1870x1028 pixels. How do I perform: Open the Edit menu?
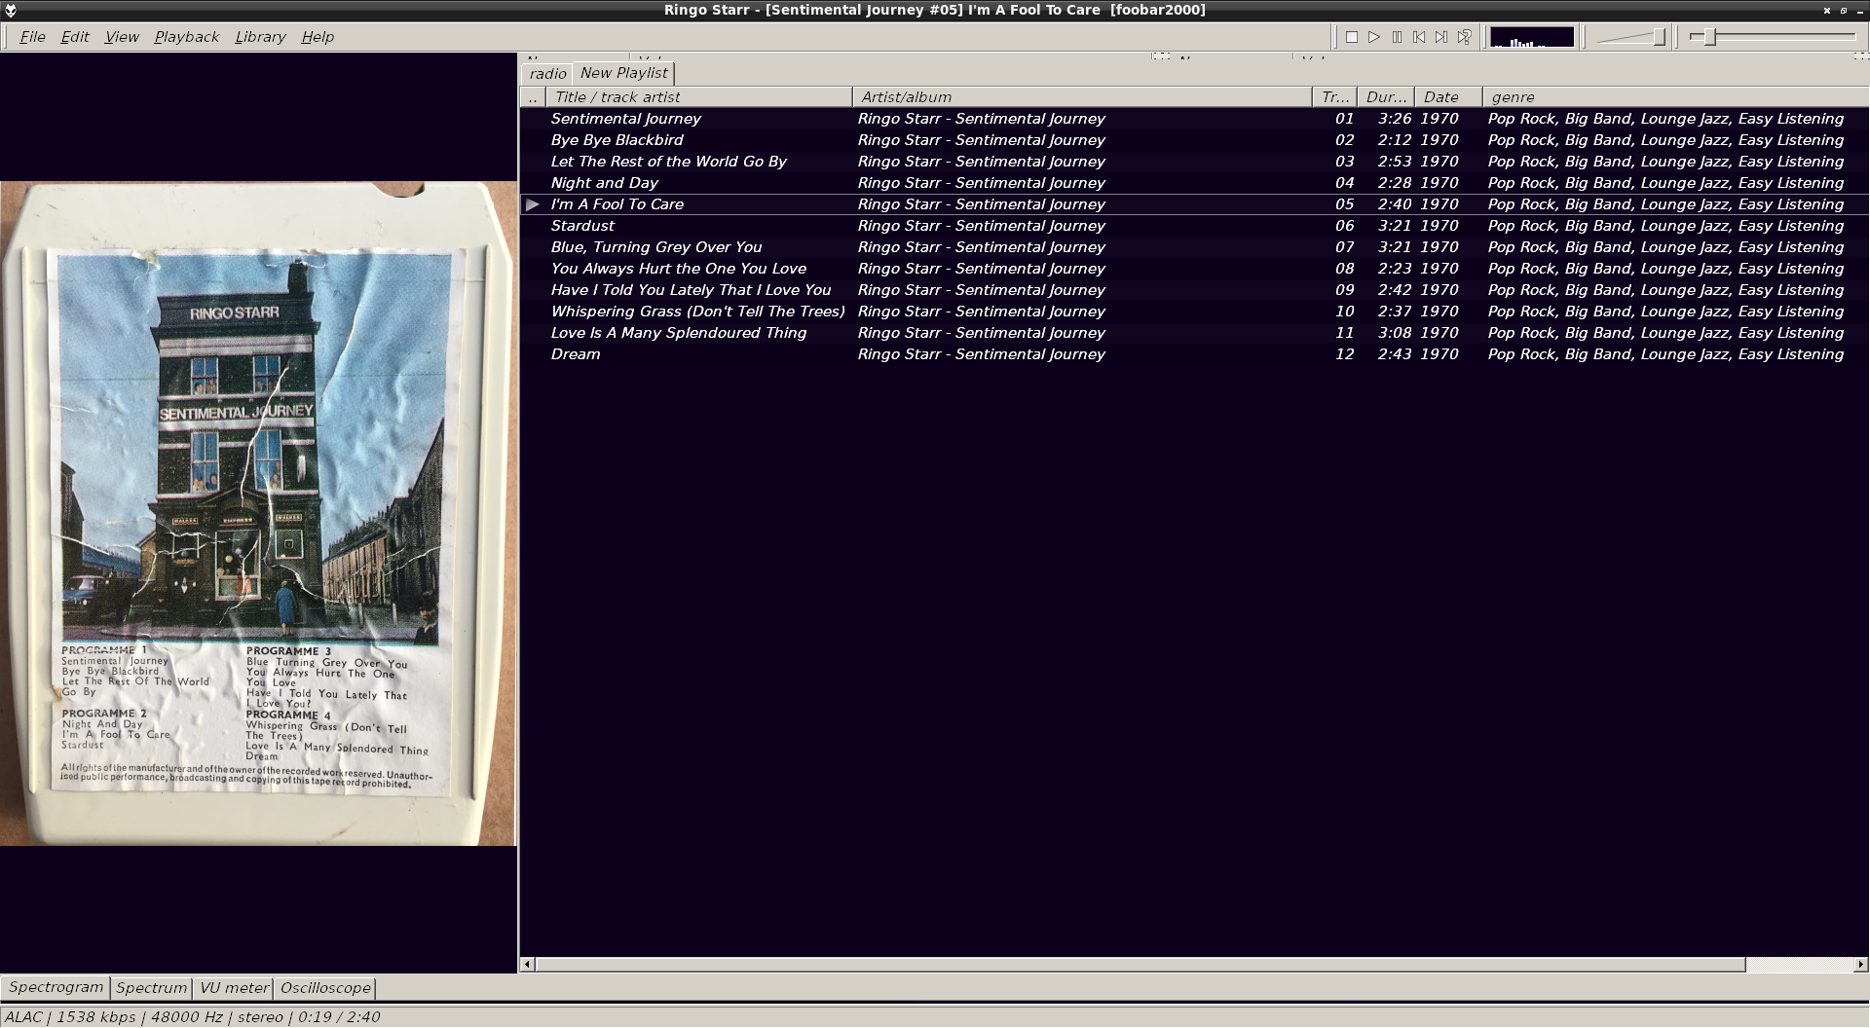(75, 37)
